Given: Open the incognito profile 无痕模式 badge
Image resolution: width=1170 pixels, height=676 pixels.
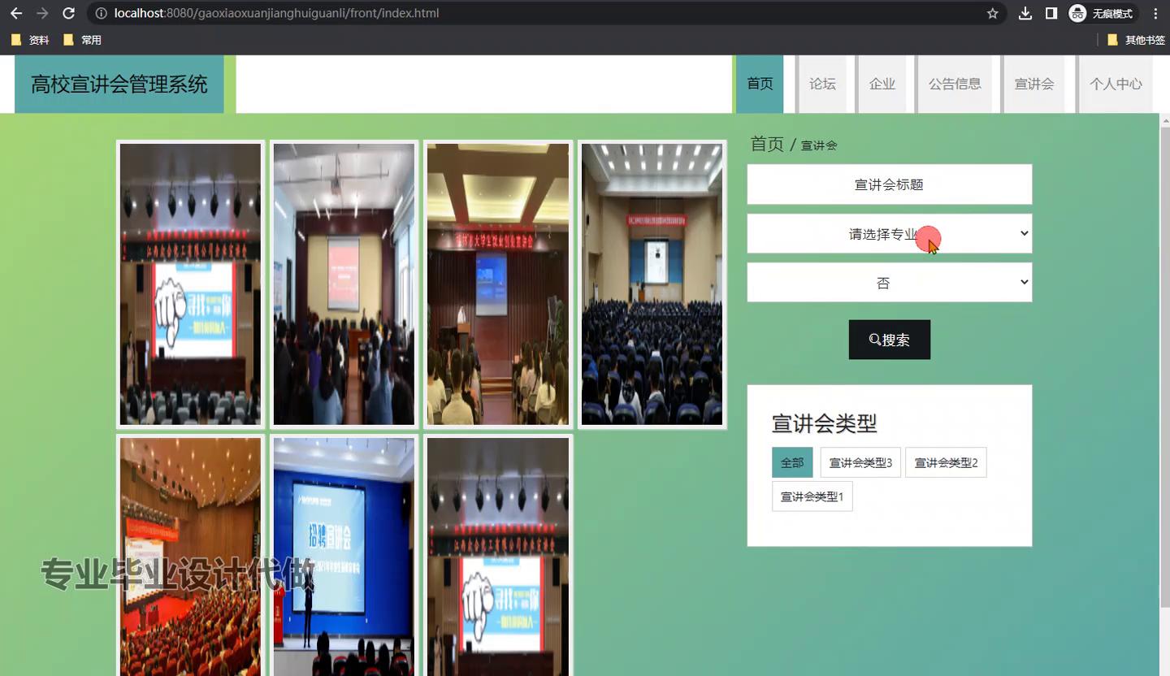Looking at the screenshot, I should pos(1102,14).
